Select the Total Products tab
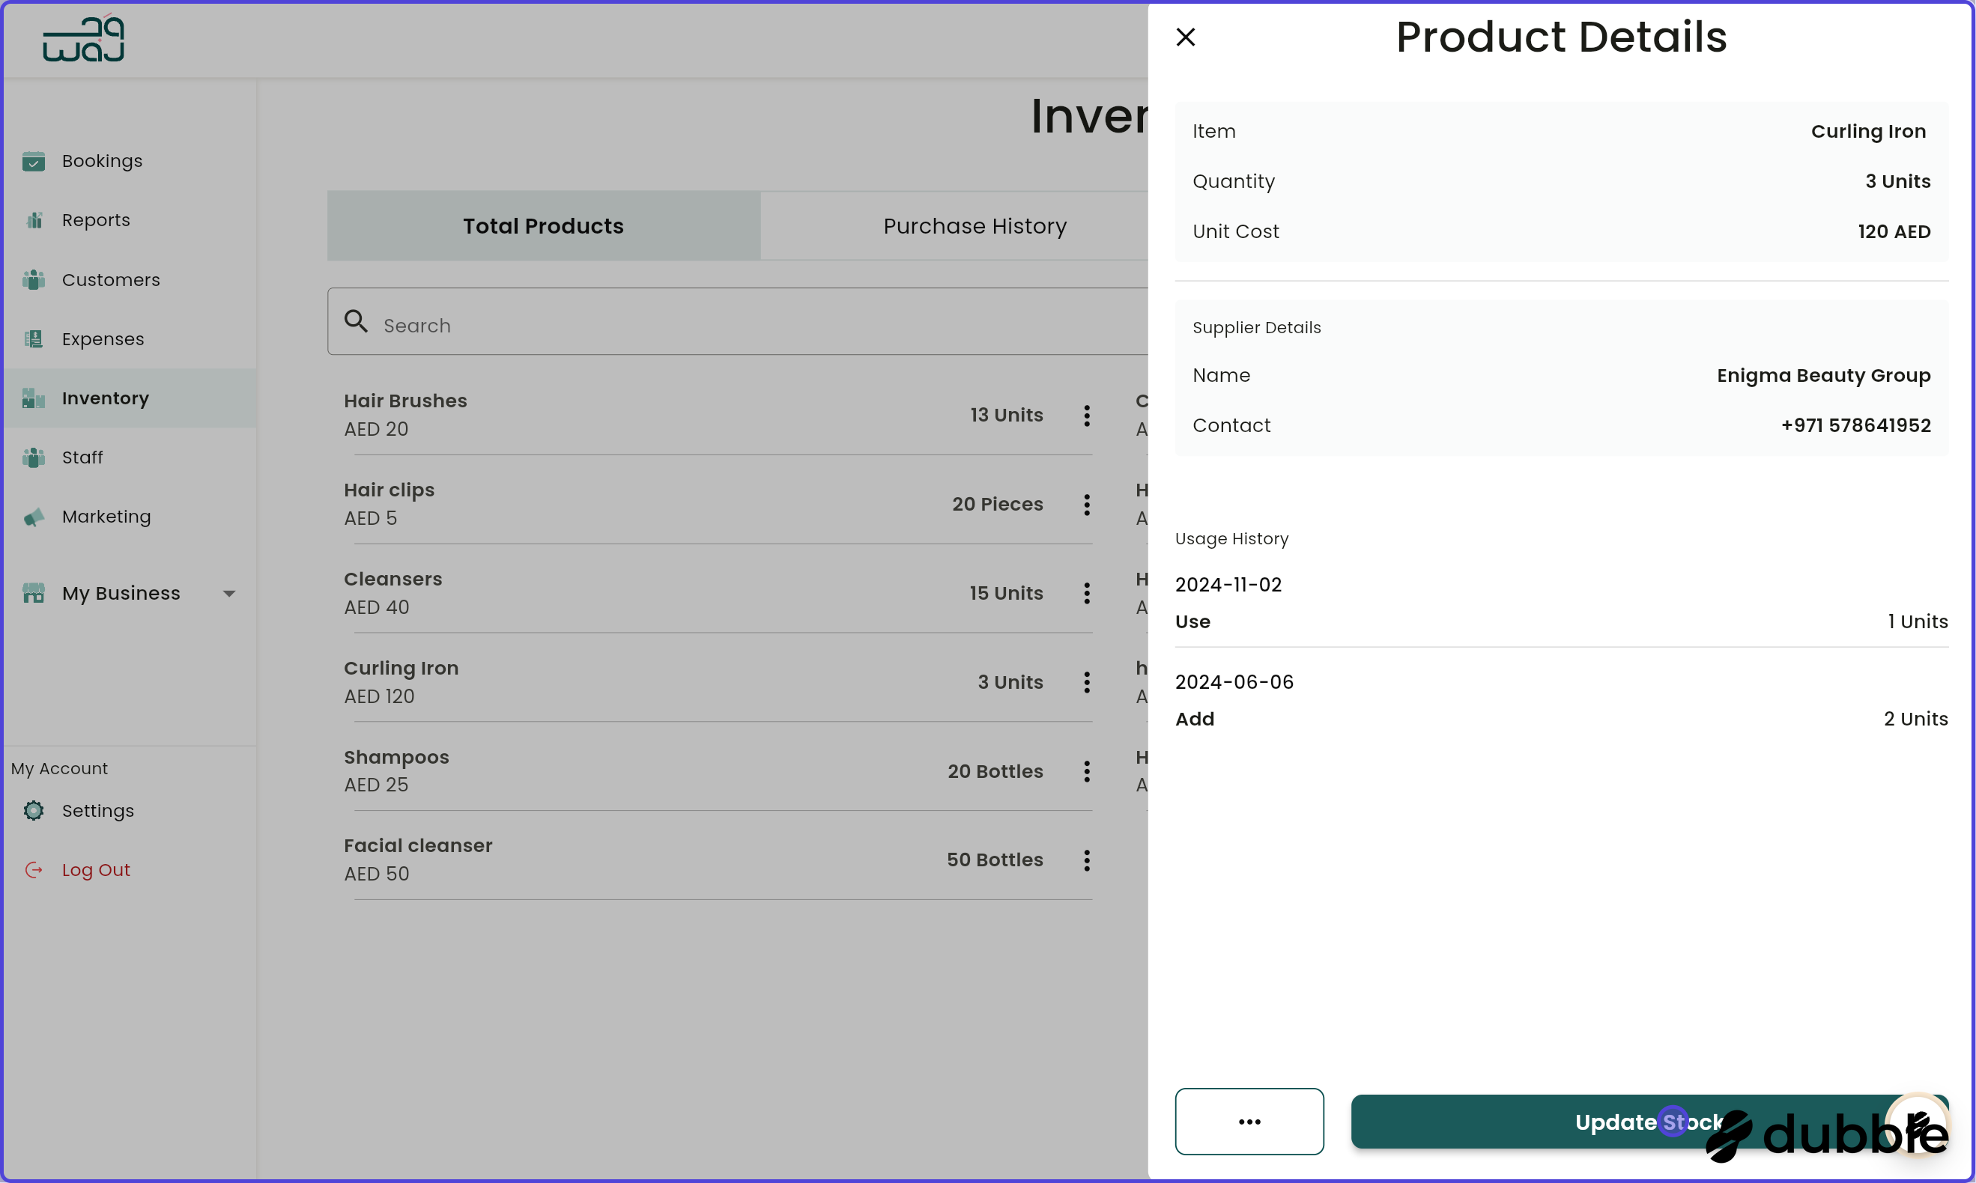This screenshot has height=1183, width=1976. [x=543, y=226]
